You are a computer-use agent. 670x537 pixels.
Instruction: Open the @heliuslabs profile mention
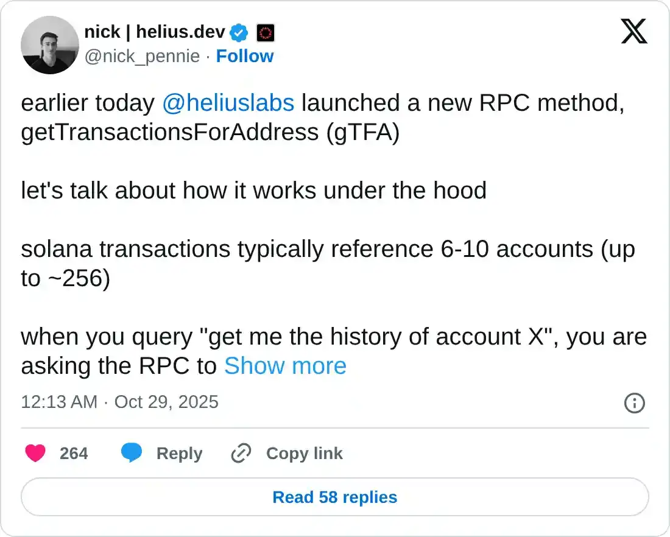(x=228, y=103)
